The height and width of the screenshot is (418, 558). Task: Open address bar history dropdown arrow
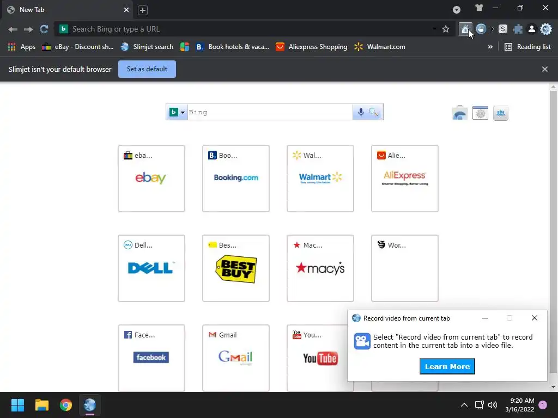click(434, 29)
